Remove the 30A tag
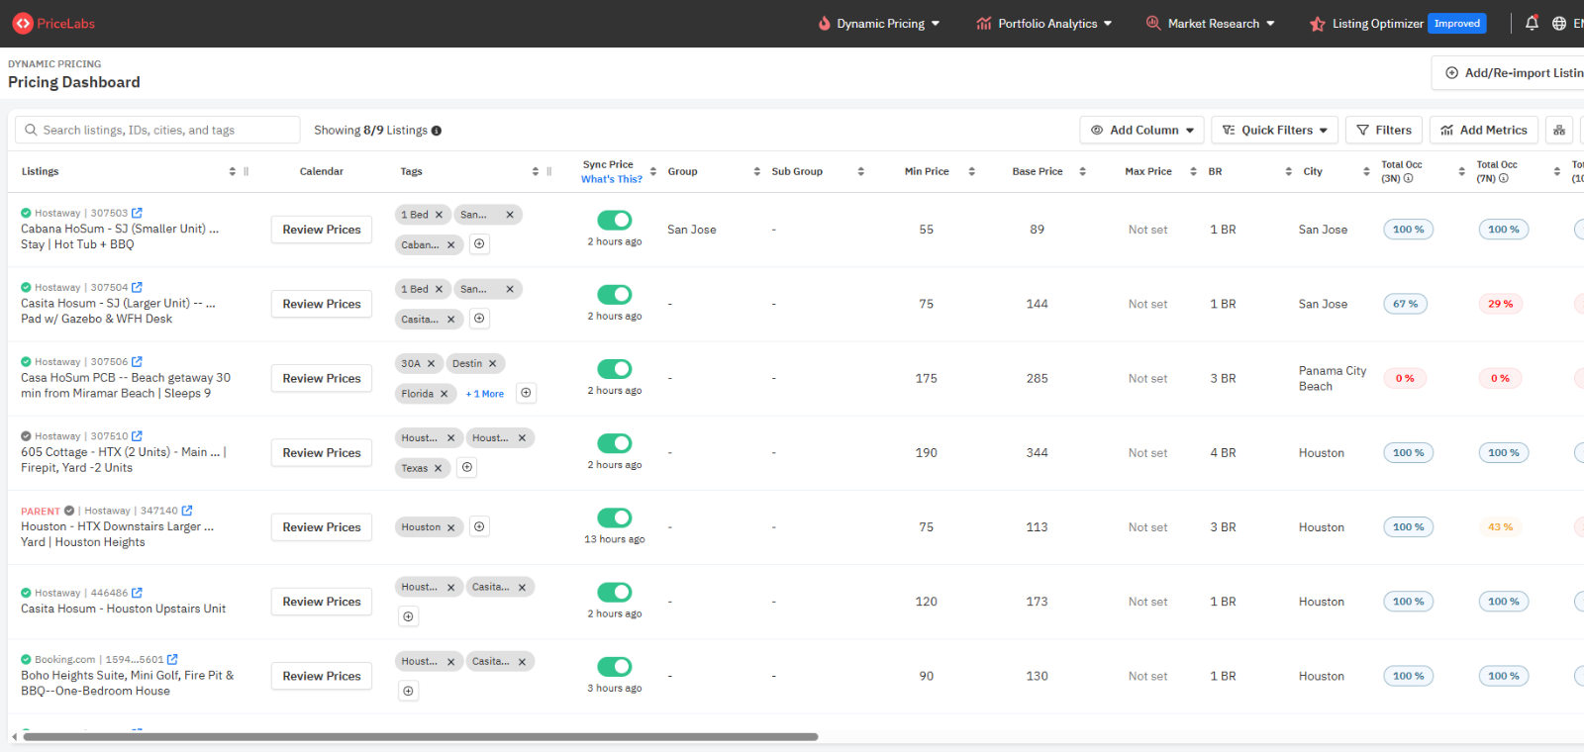 (431, 364)
